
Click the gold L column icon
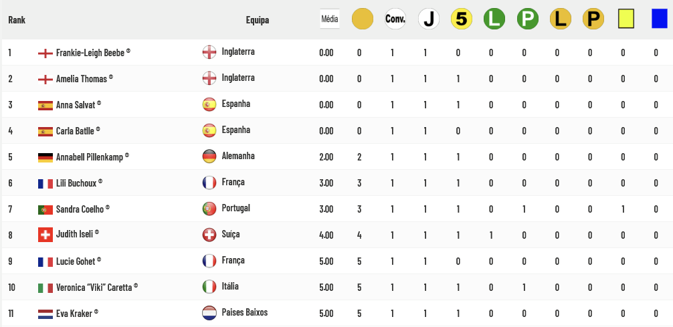tap(561, 19)
